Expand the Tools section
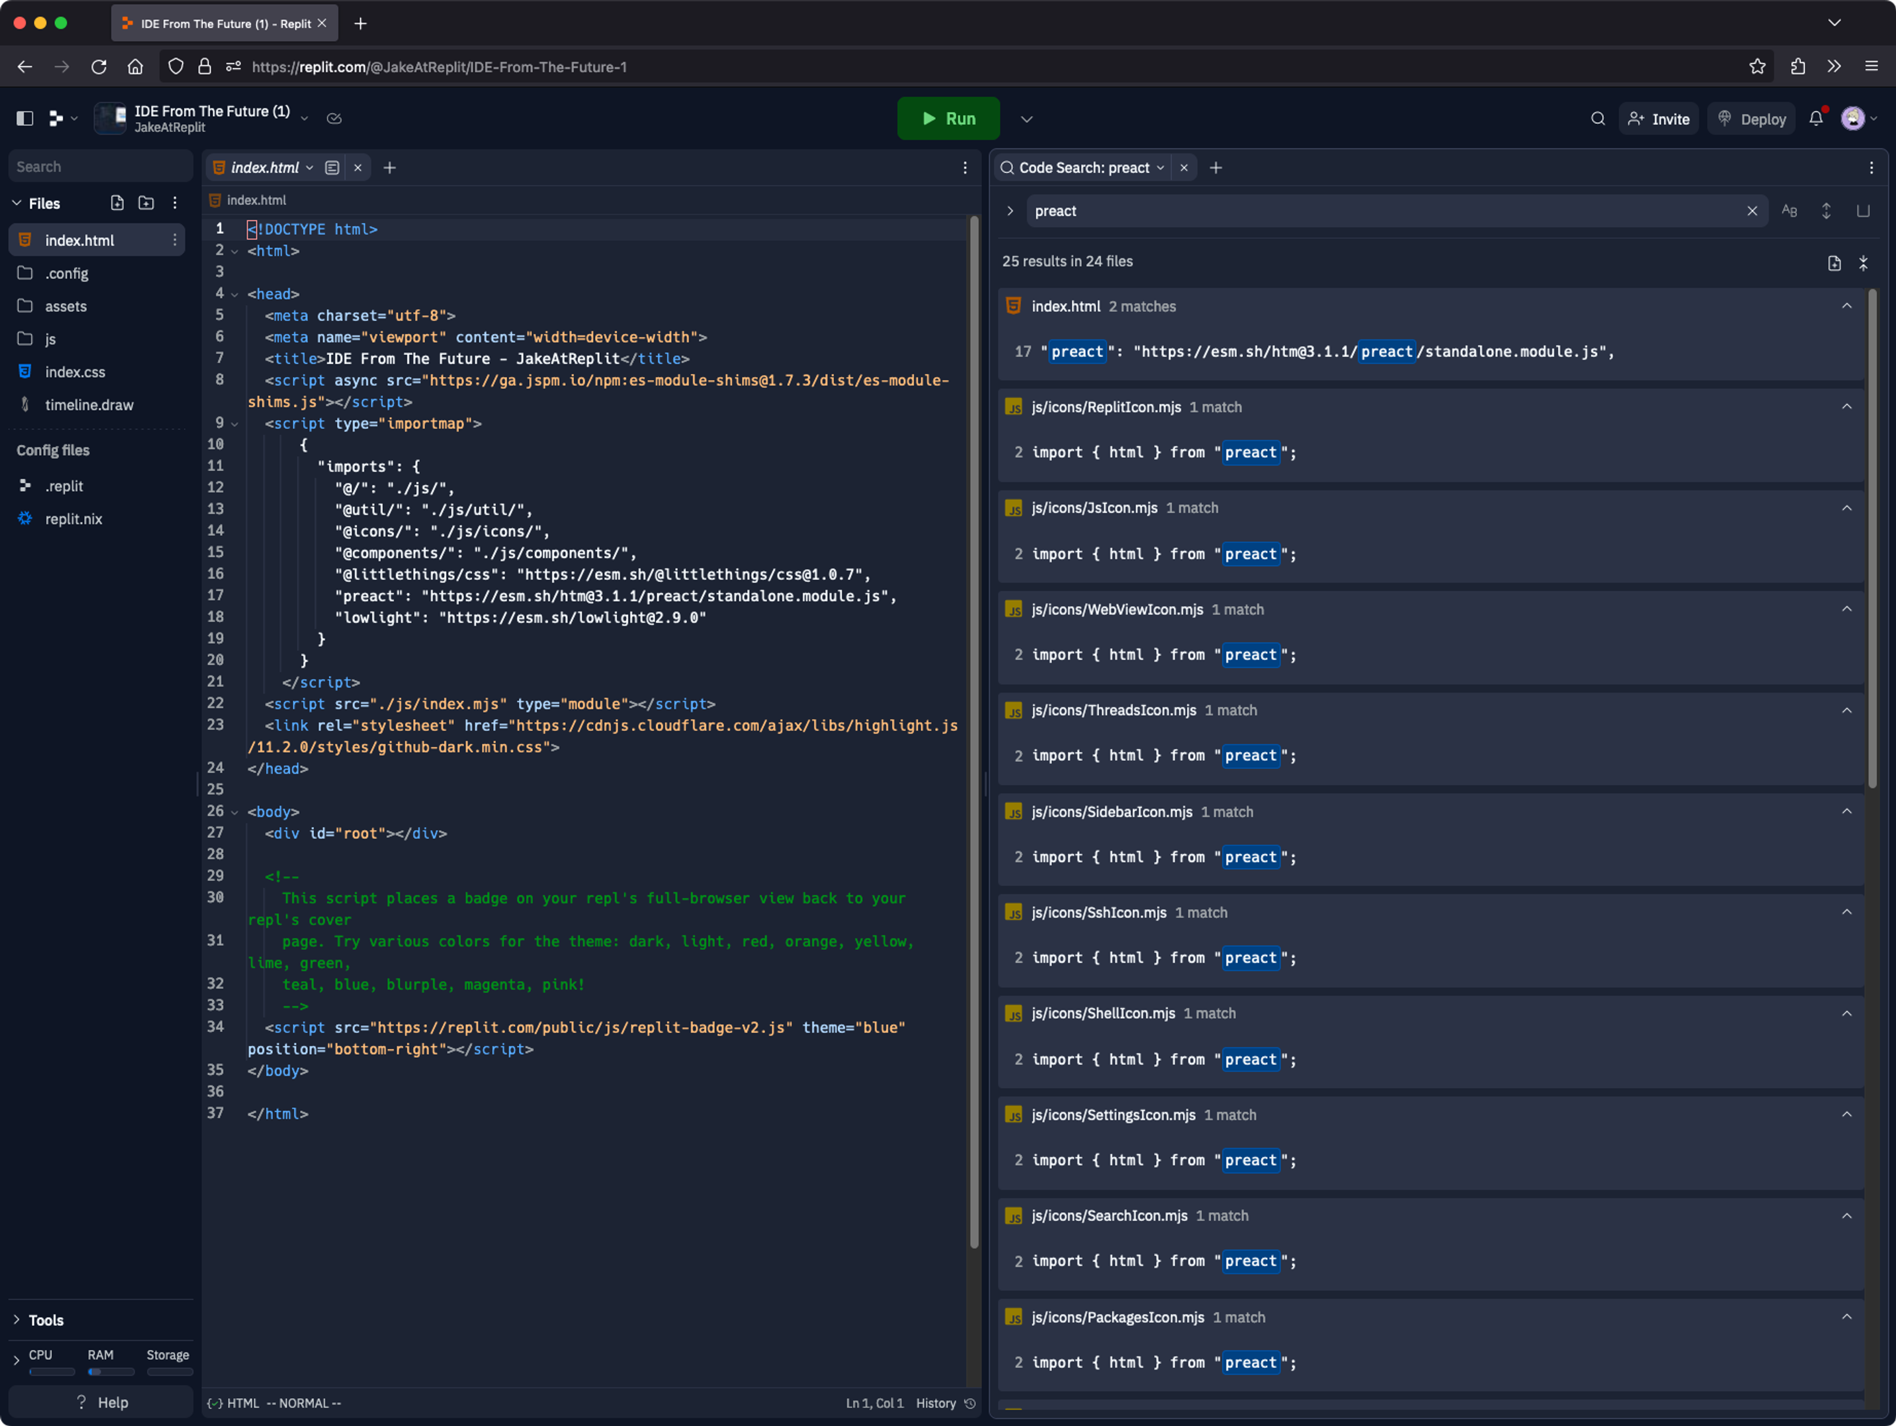Screen dimensions: 1896x1426 16,1320
